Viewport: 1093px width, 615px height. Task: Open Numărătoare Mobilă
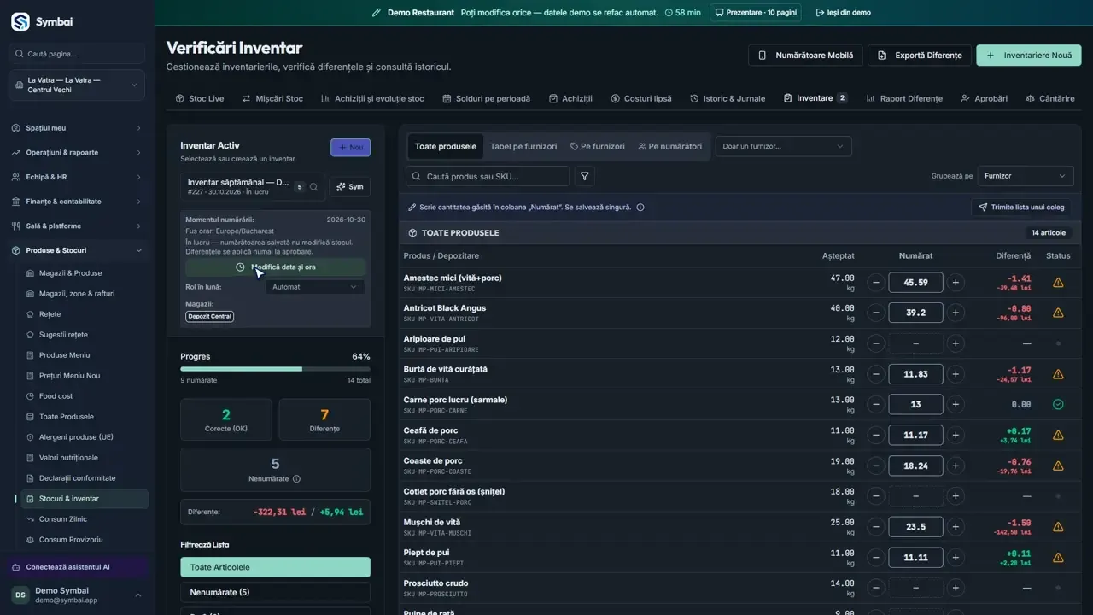click(x=806, y=56)
